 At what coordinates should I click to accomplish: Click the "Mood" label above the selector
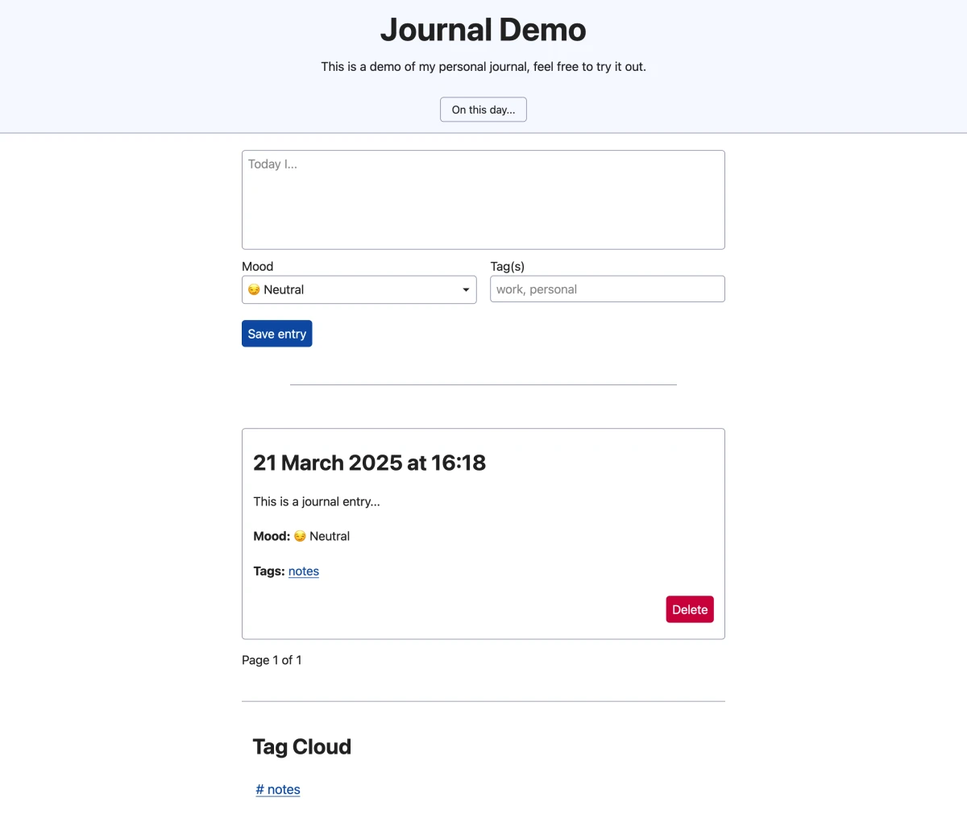[x=257, y=266]
